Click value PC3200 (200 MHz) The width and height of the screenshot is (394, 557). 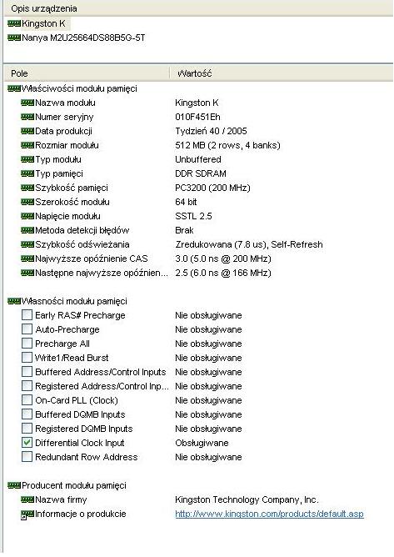(x=212, y=188)
